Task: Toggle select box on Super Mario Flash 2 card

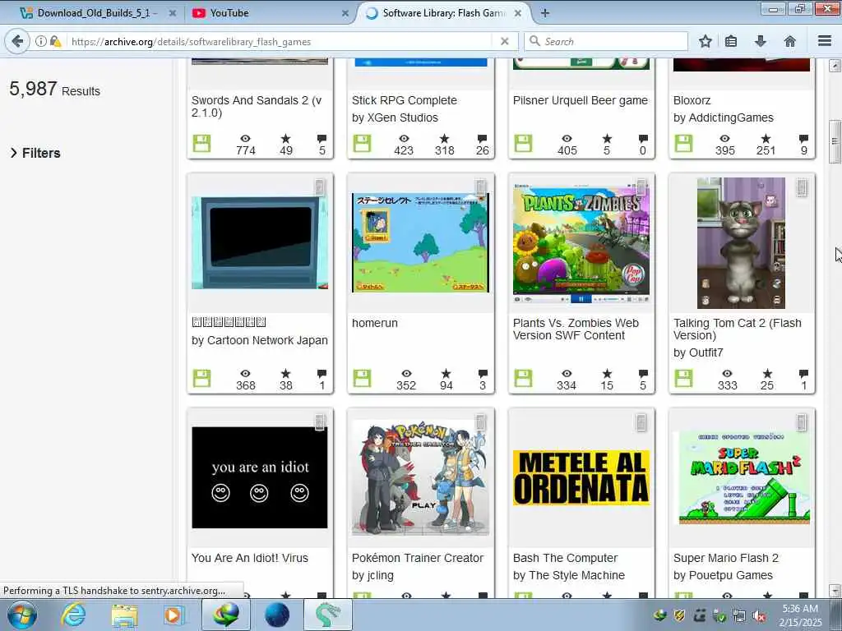Action: click(x=802, y=422)
